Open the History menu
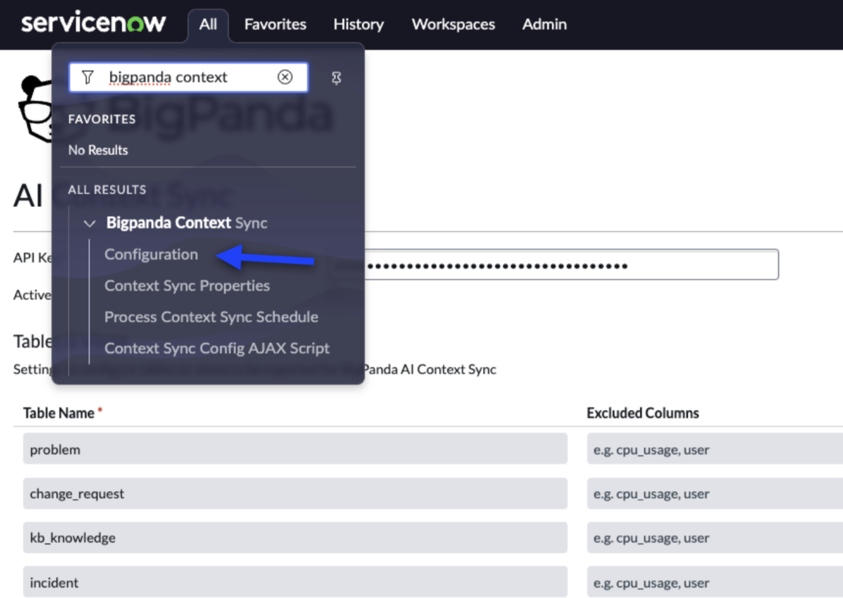843x598 pixels. coord(358,24)
